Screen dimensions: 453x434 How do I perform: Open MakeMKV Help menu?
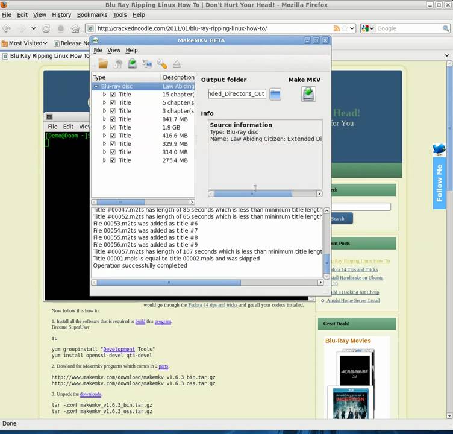click(x=131, y=50)
